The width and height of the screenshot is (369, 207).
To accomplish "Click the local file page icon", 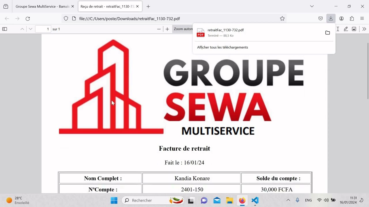I will (x=74, y=18).
